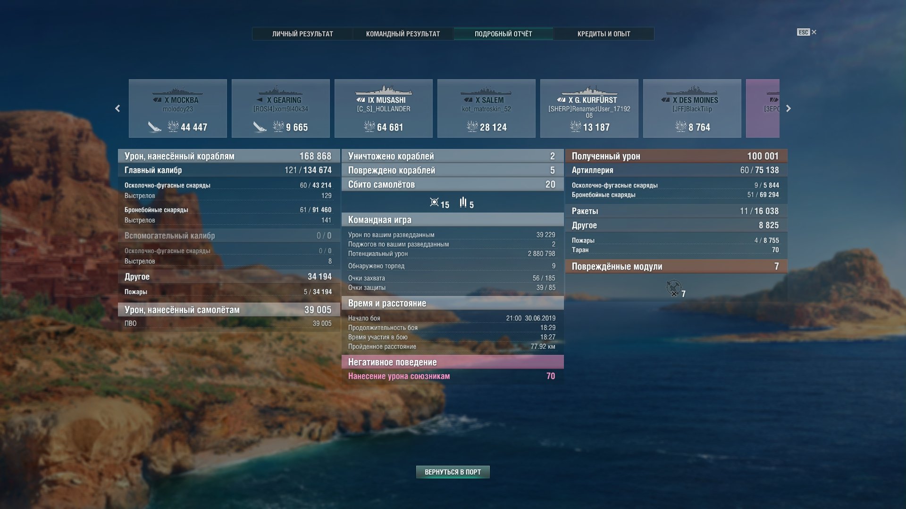906x509 pixels.
Task: Click the Обнаружено торпед row
Action: click(453, 266)
